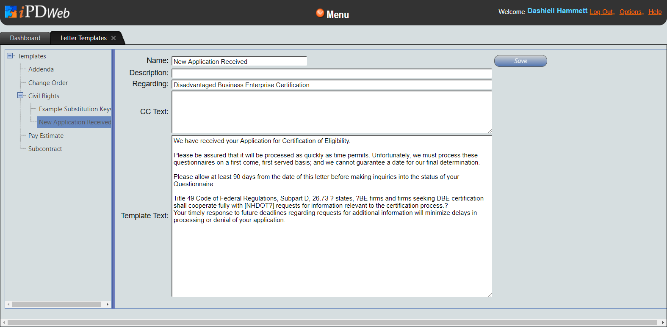Select the Pay Estimate folder

click(x=46, y=136)
